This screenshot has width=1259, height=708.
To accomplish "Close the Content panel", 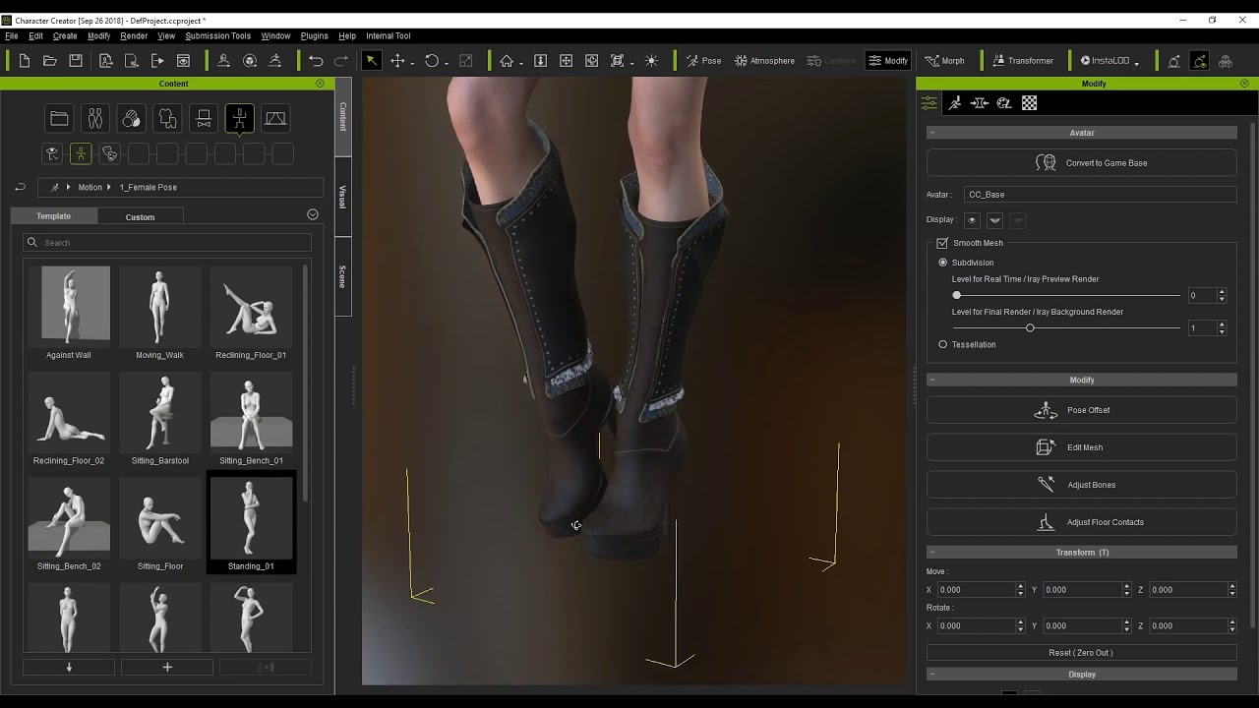I will [x=320, y=84].
